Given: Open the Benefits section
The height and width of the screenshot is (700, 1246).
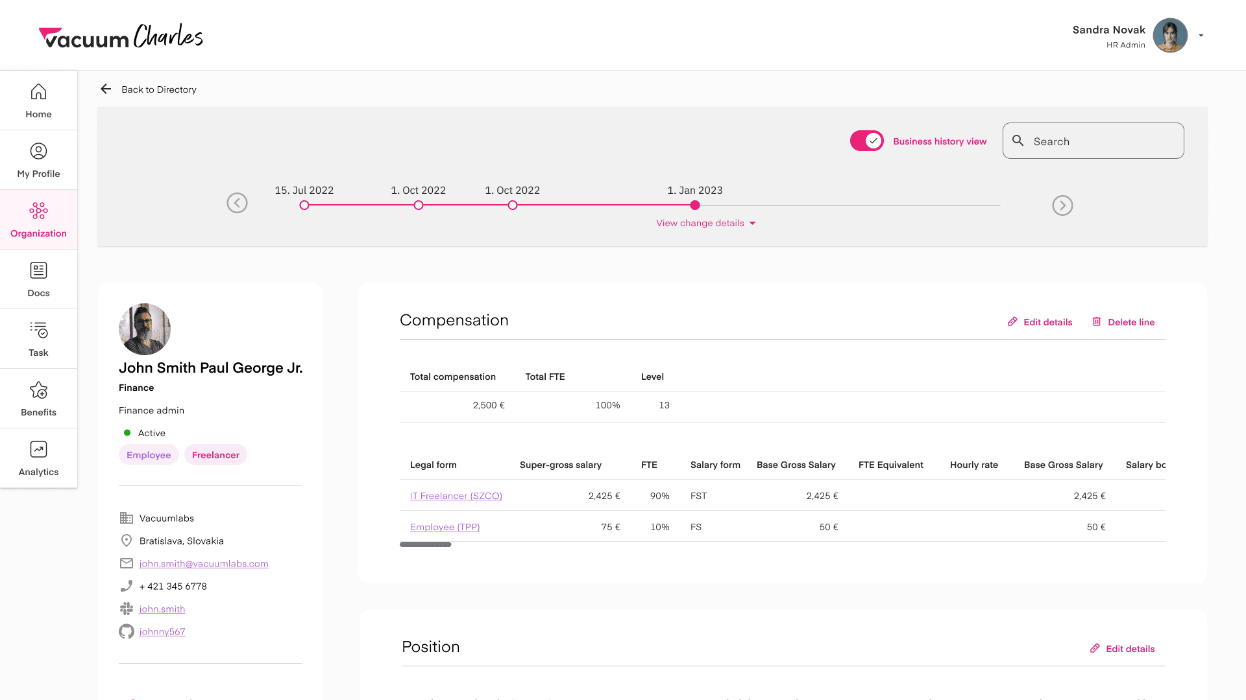Looking at the screenshot, I should click(x=38, y=399).
